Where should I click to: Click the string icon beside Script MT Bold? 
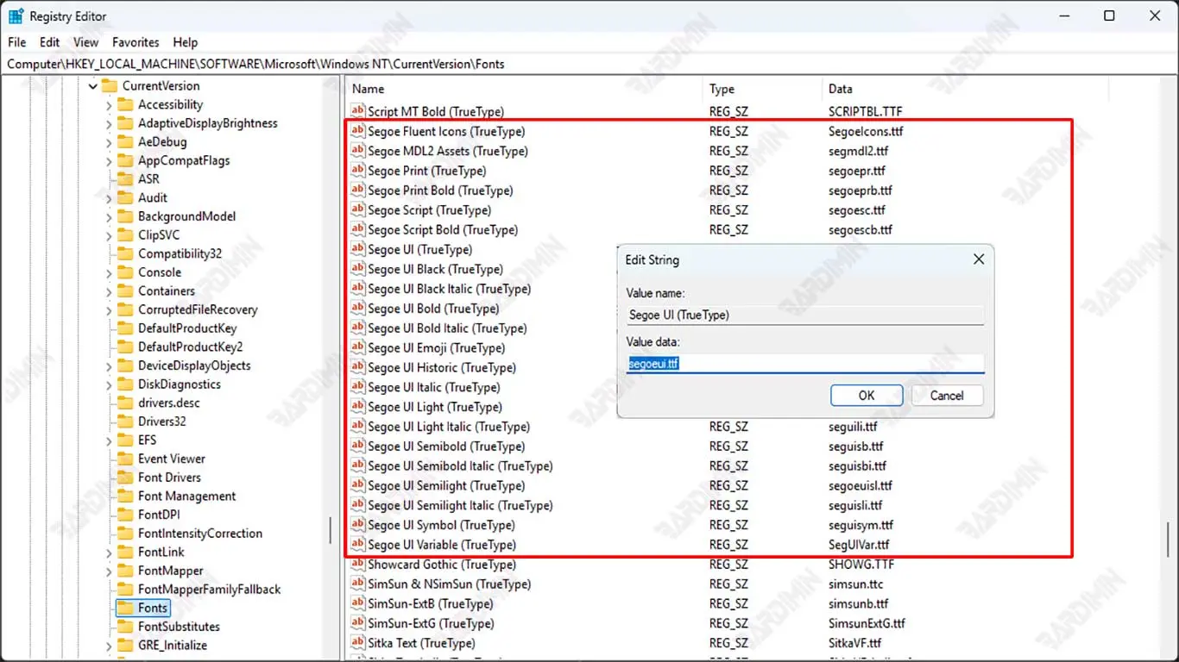point(357,112)
